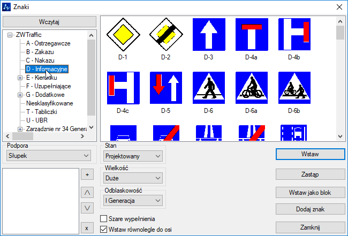Click the plus button beside the list

(87, 174)
